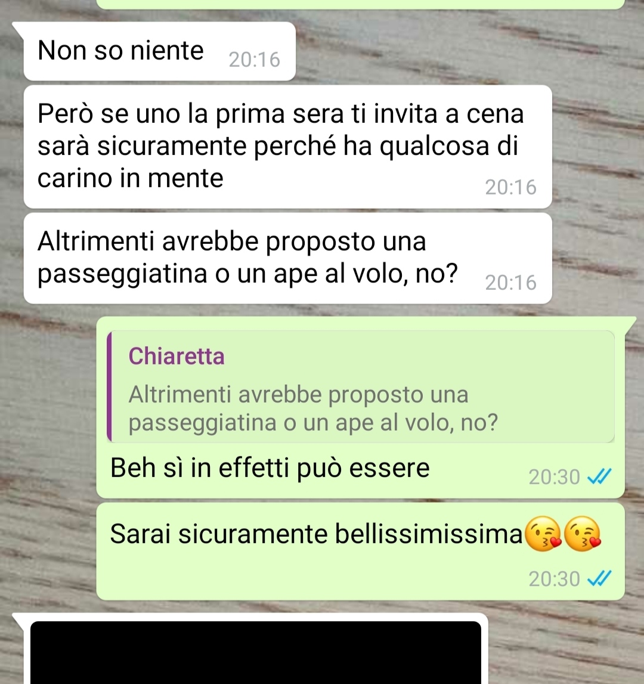This screenshot has height=684, width=644.
Task: Tap the 'Beh sì in effetti può essere' text
Action: (x=270, y=468)
